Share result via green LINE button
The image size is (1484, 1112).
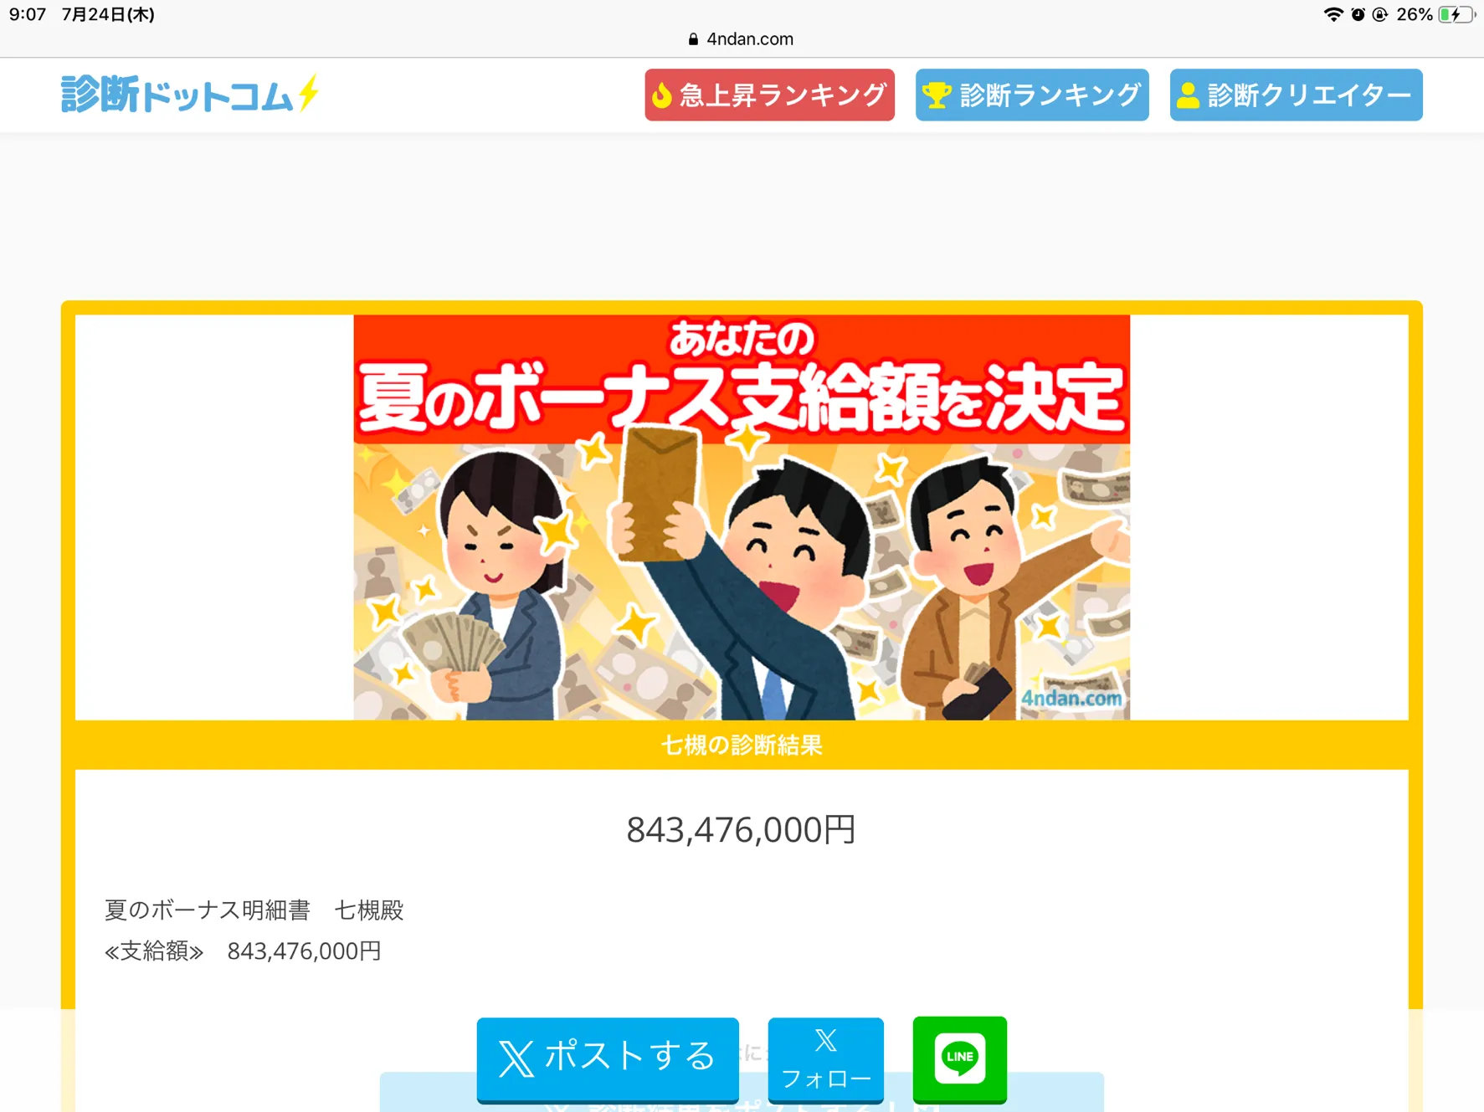(959, 1058)
